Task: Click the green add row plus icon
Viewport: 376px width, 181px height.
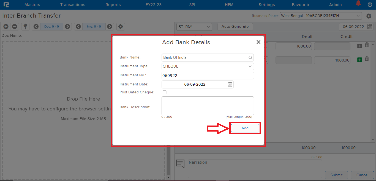Action: point(359,60)
